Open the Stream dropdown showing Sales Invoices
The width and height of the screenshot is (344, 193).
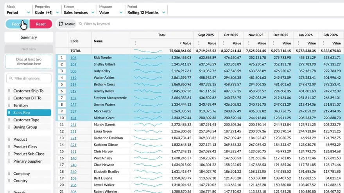79,10
